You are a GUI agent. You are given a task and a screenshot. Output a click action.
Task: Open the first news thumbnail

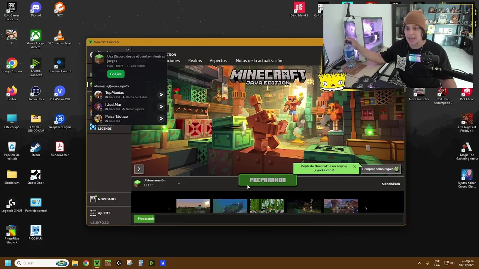pos(193,206)
